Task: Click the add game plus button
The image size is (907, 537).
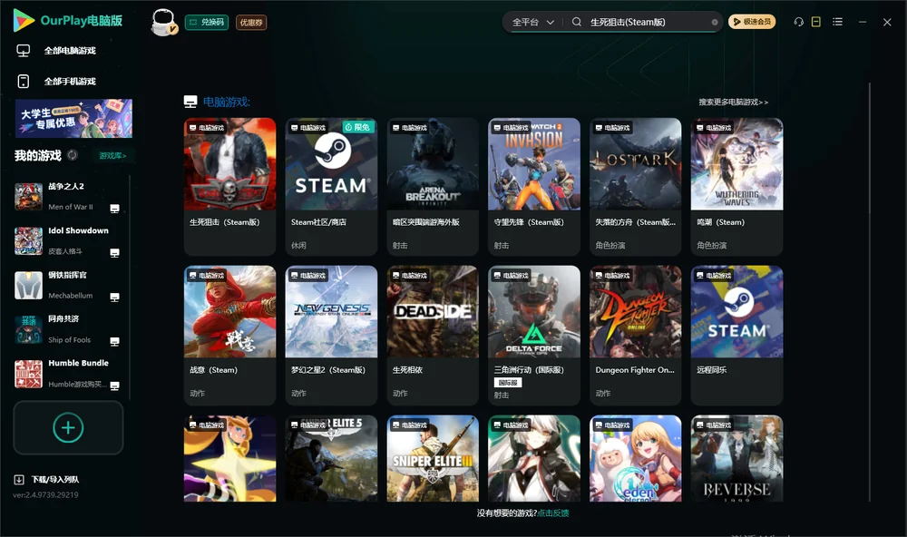Action: (68, 427)
